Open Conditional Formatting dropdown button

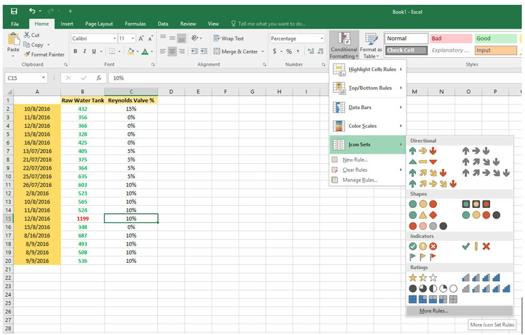click(344, 45)
